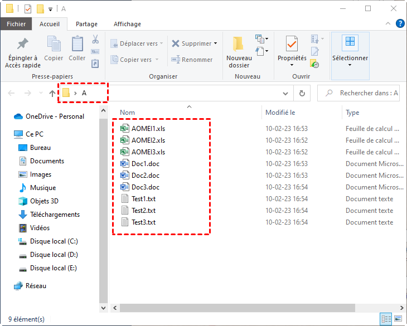Open the Fichier menu tab
This screenshot has width=407, height=326.
[x=16, y=24]
